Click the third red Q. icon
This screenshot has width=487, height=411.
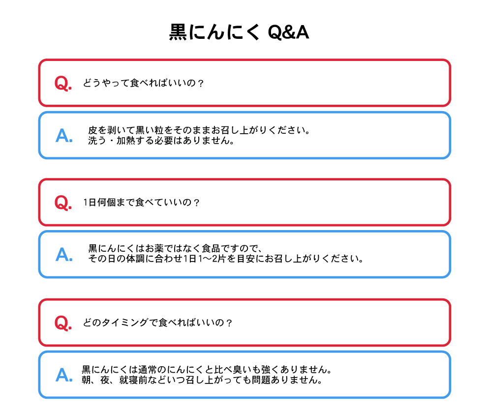63,323
